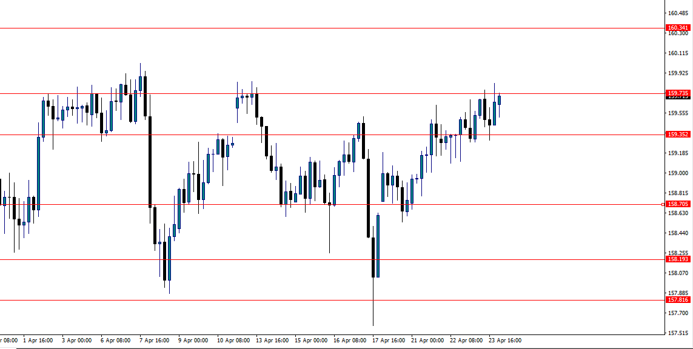Click the red 157.816 price label
Screen dimensions: 693x349
tap(678, 300)
